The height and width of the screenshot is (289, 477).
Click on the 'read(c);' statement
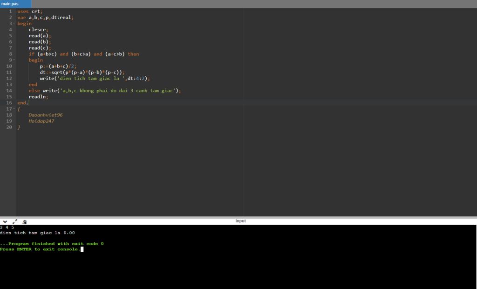tap(40, 48)
